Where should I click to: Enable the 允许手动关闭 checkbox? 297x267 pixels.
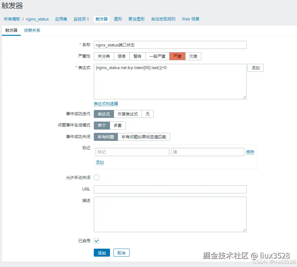[x=96, y=177]
